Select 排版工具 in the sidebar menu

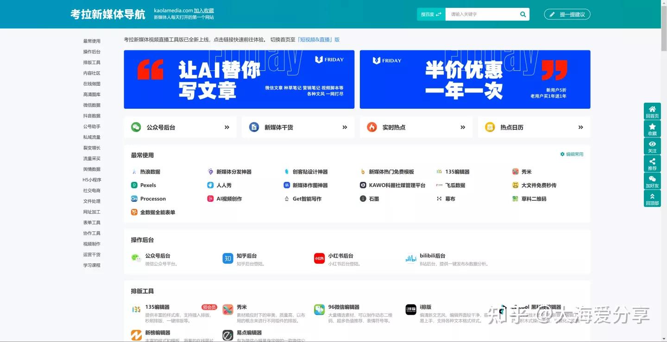pyautogui.click(x=92, y=62)
